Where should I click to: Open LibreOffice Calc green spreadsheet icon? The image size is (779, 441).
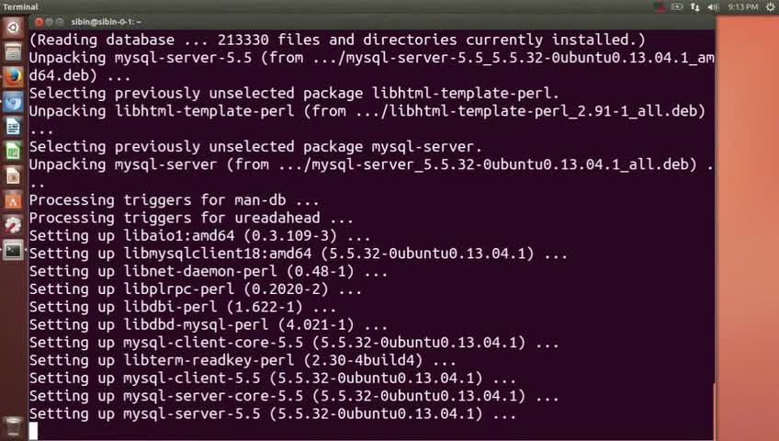tap(13, 151)
